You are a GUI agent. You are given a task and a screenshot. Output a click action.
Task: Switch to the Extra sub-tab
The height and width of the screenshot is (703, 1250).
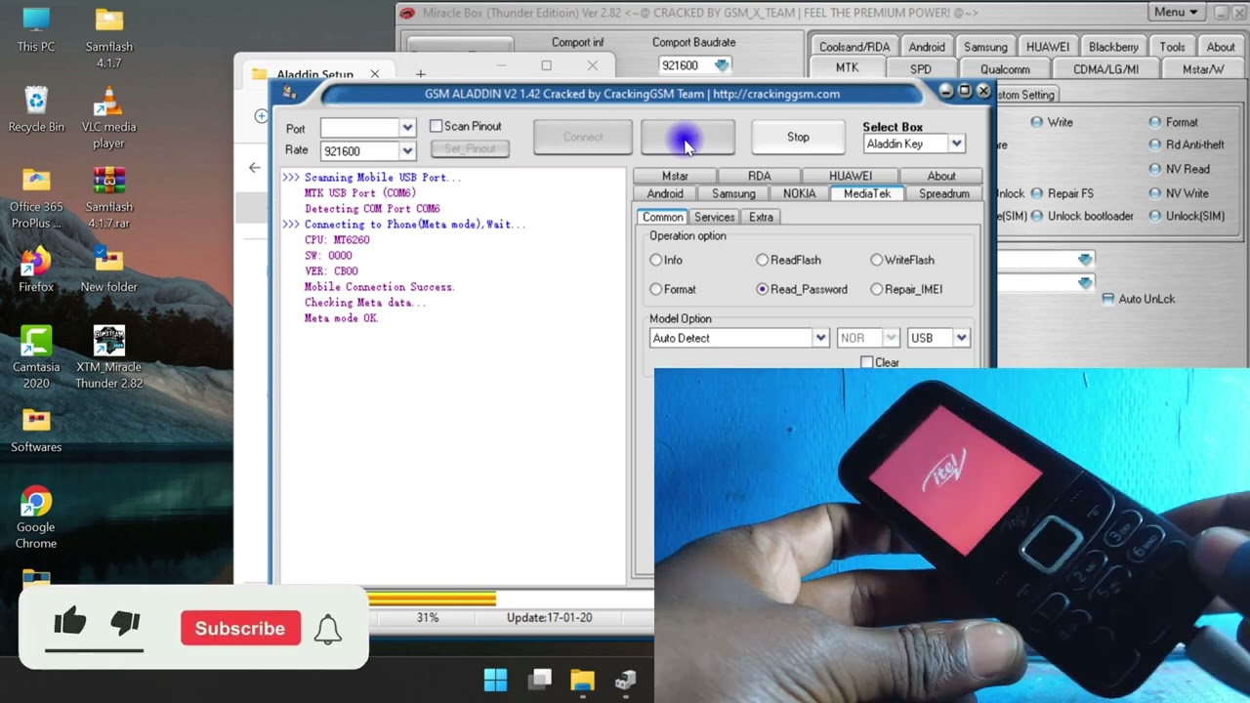[762, 217]
